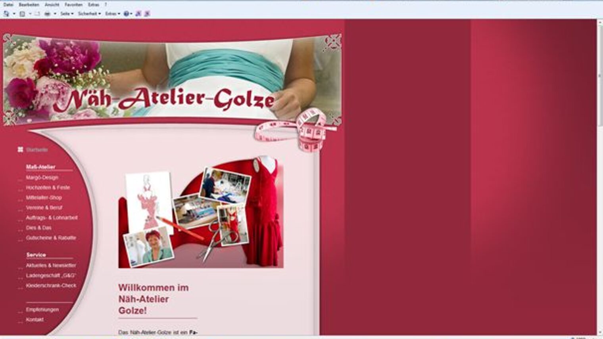Open Aktuelles & Newsletter page

51,265
